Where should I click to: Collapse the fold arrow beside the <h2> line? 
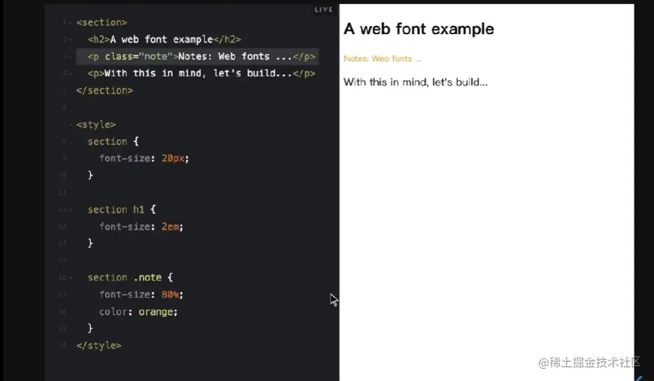click(70, 39)
